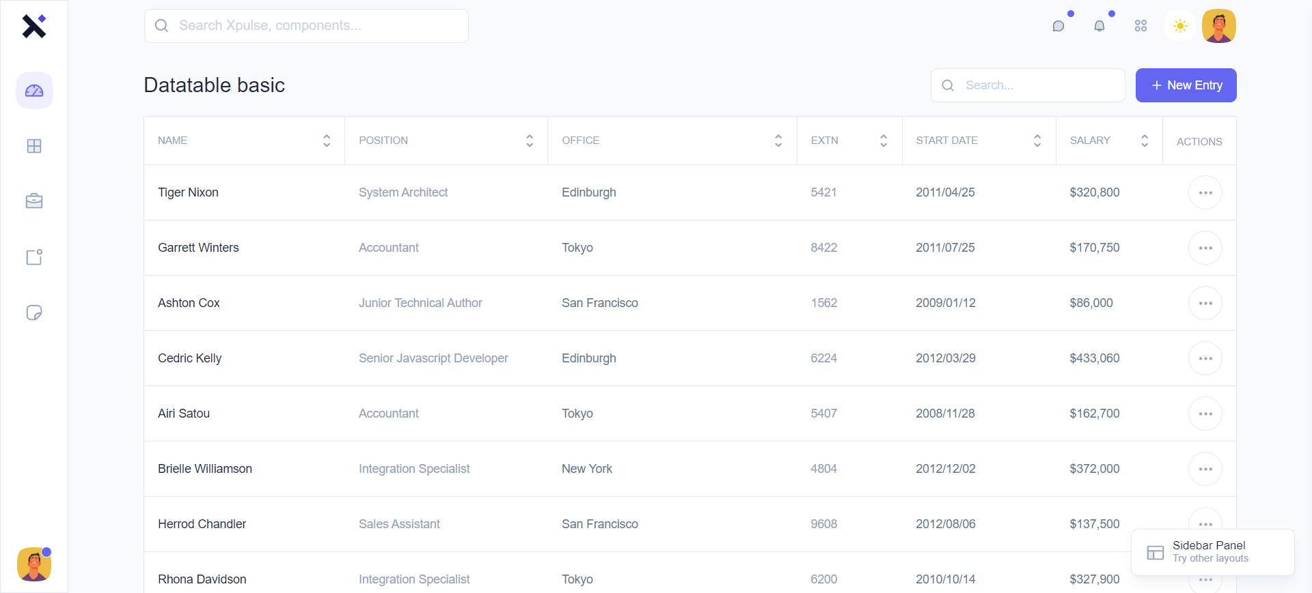Open actions menu for Tiger Nixon
The width and height of the screenshot is (1312, 593).
[1205, 192]
